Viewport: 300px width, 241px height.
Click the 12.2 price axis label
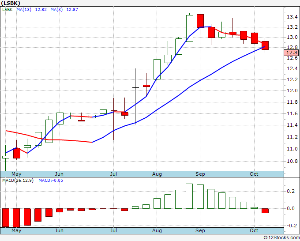[x=292, y=79]
